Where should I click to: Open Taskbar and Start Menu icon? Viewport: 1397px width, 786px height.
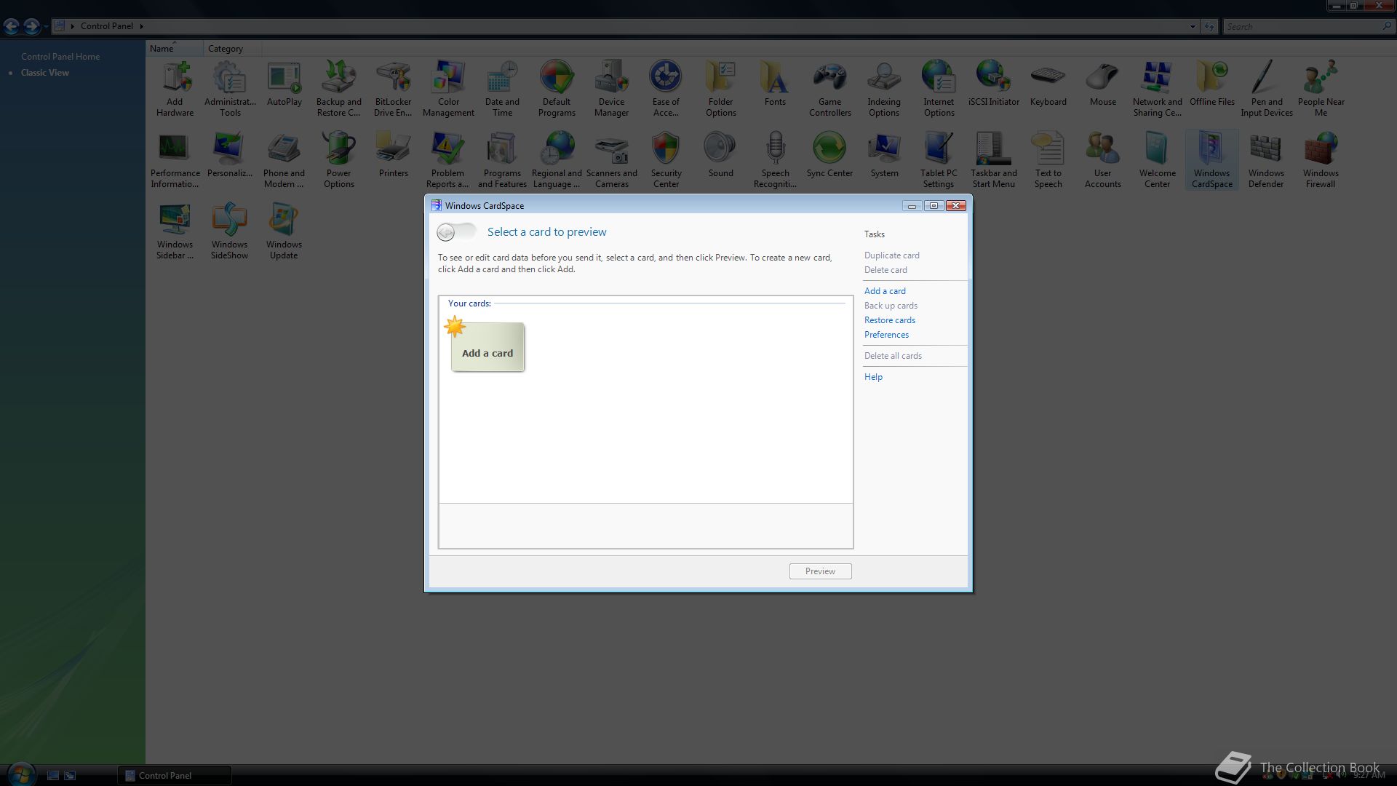coord(994,160)
